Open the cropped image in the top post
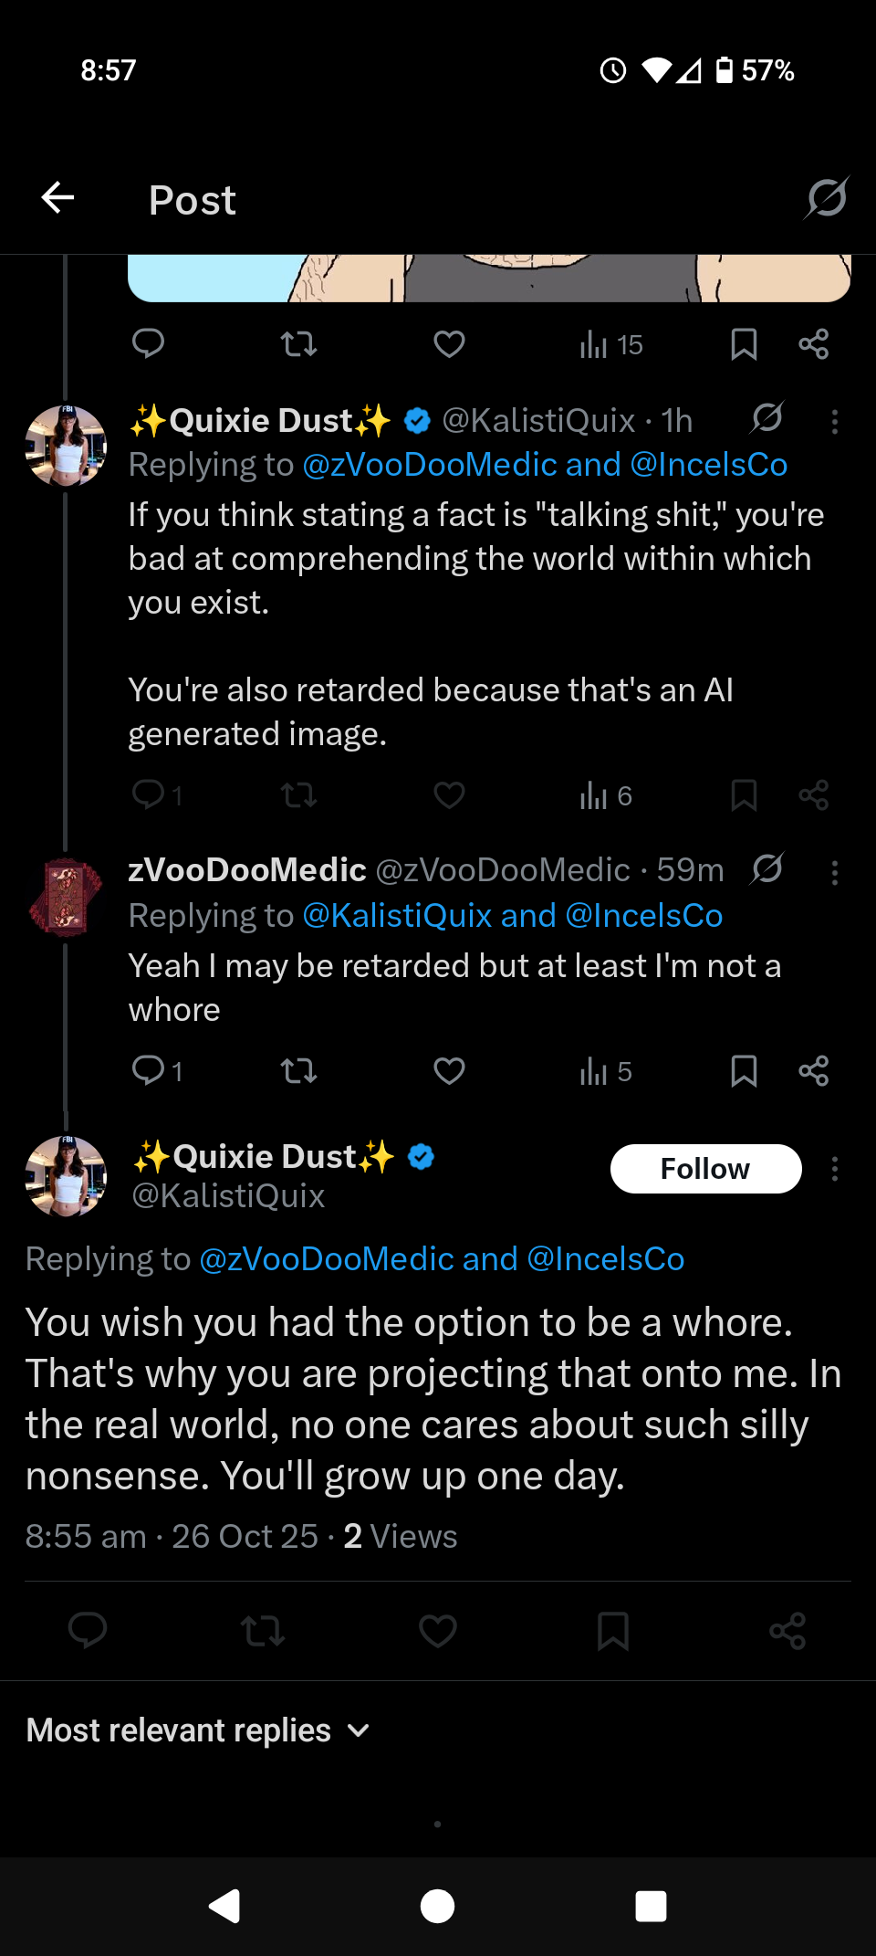 (488, 278)
